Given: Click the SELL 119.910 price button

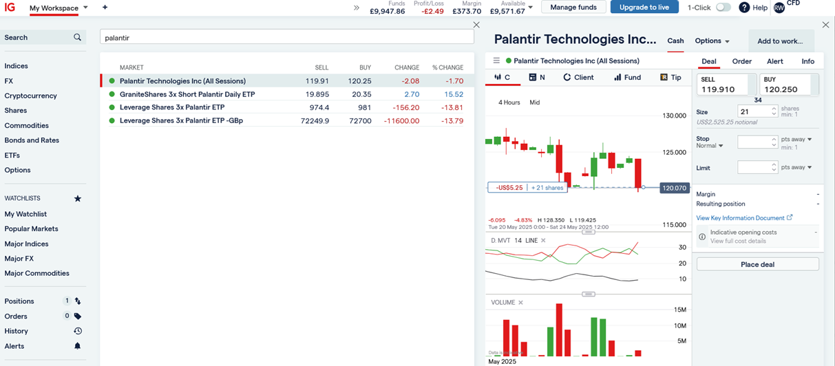Looking at the screenshot, I should (726, 85).
